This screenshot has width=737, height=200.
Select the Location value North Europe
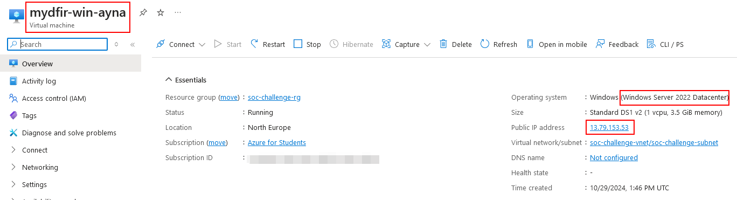[x=269, y=128]
